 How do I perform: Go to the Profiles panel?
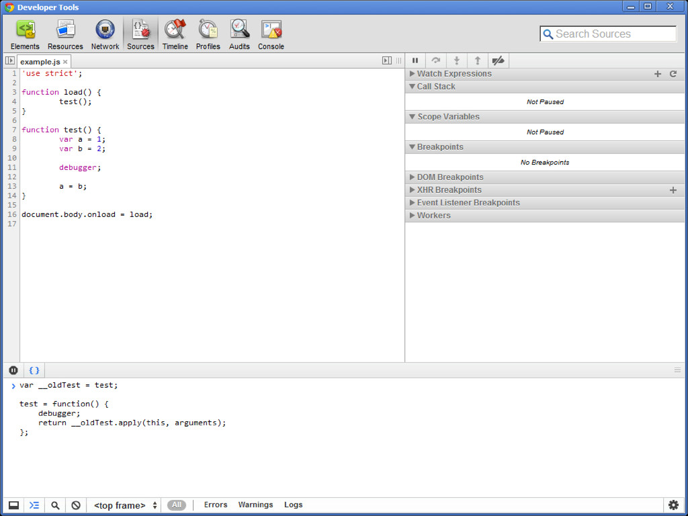[208, 35]
